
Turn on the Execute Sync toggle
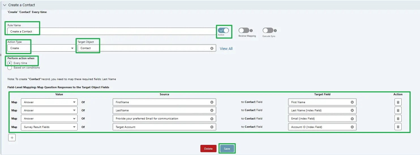point(268,30)
